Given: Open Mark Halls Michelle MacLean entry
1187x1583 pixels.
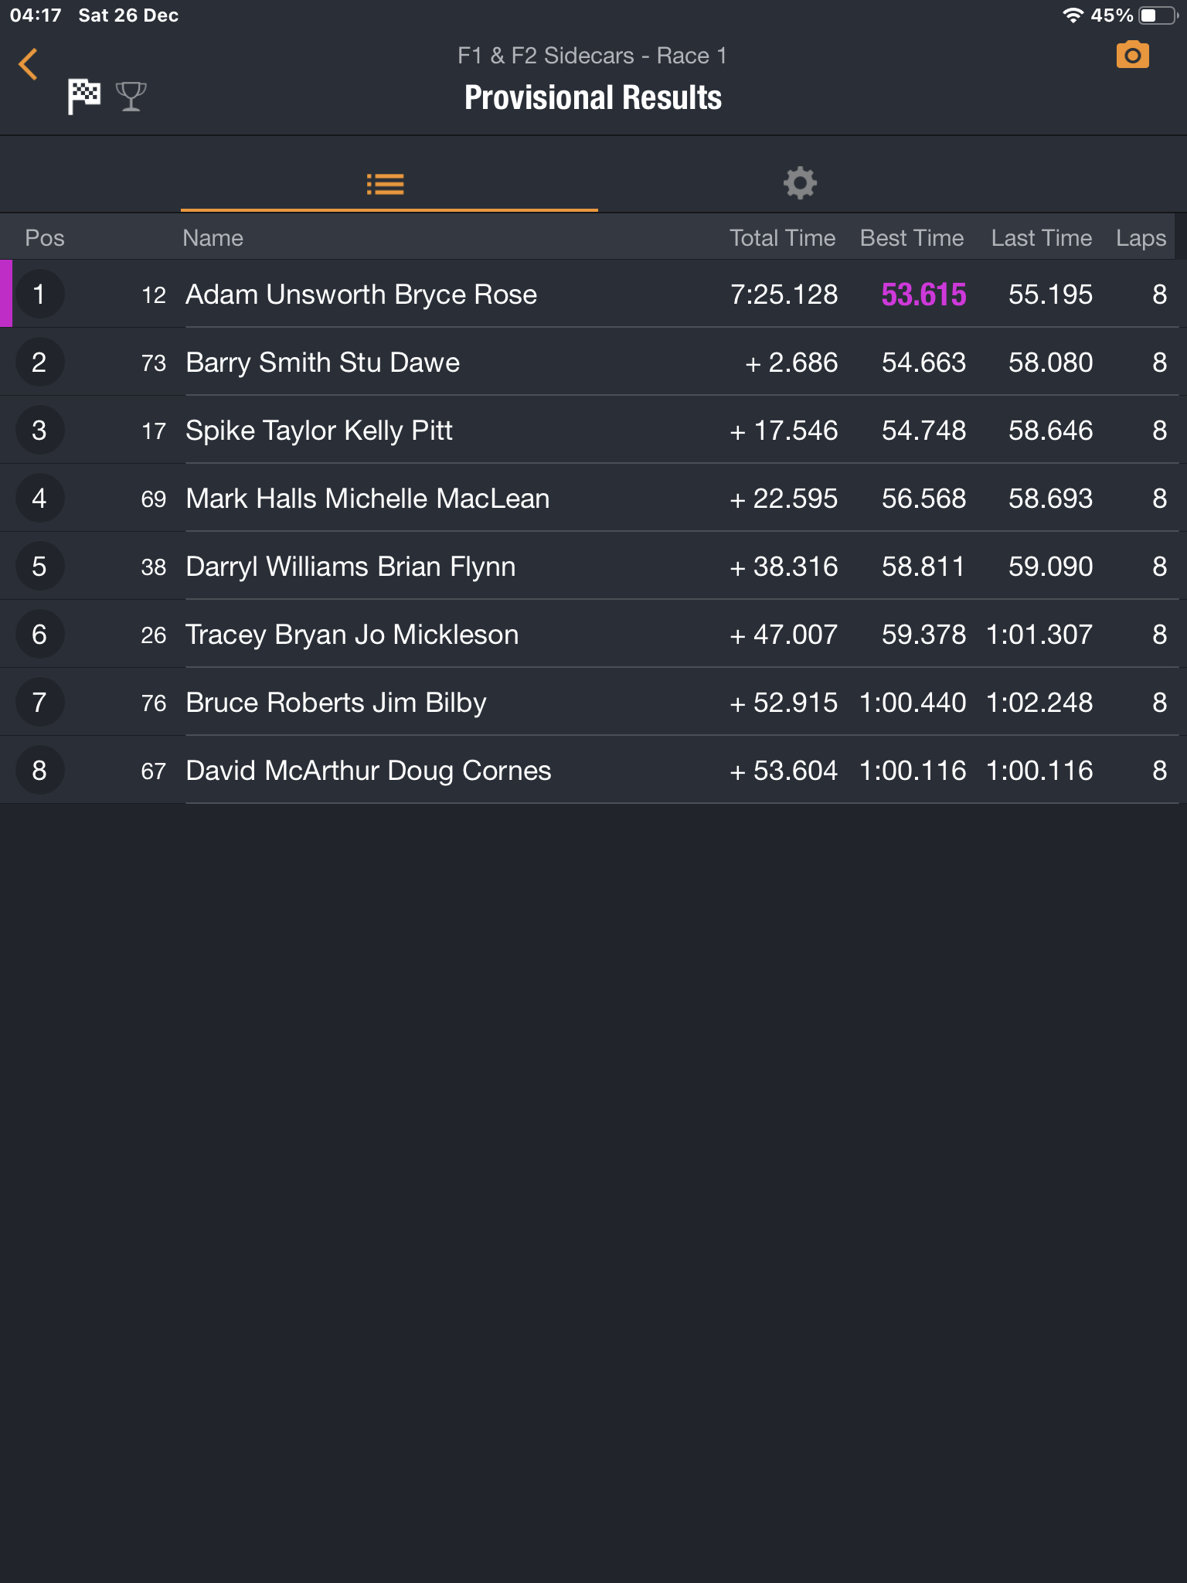Looking at the screenshot, I should [x=593, y=498].
